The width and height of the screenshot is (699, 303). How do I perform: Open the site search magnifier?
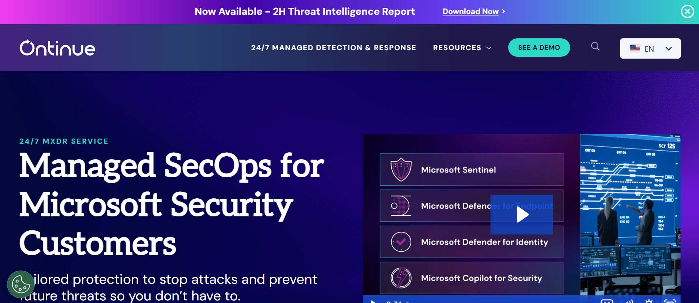pyautogui.click(x=595, y=46)
